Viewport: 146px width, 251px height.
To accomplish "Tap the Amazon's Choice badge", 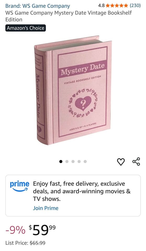I will coord(25,28).
